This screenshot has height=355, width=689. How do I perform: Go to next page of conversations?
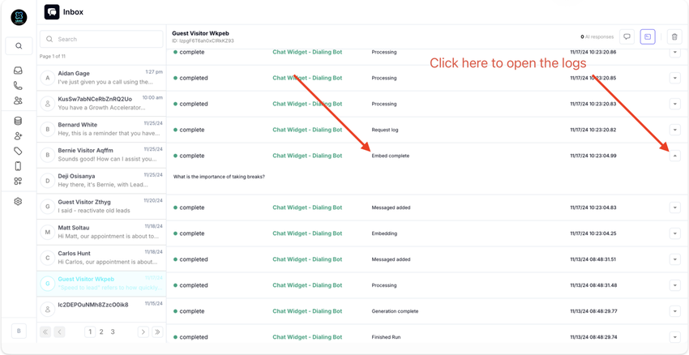point(143,331)
